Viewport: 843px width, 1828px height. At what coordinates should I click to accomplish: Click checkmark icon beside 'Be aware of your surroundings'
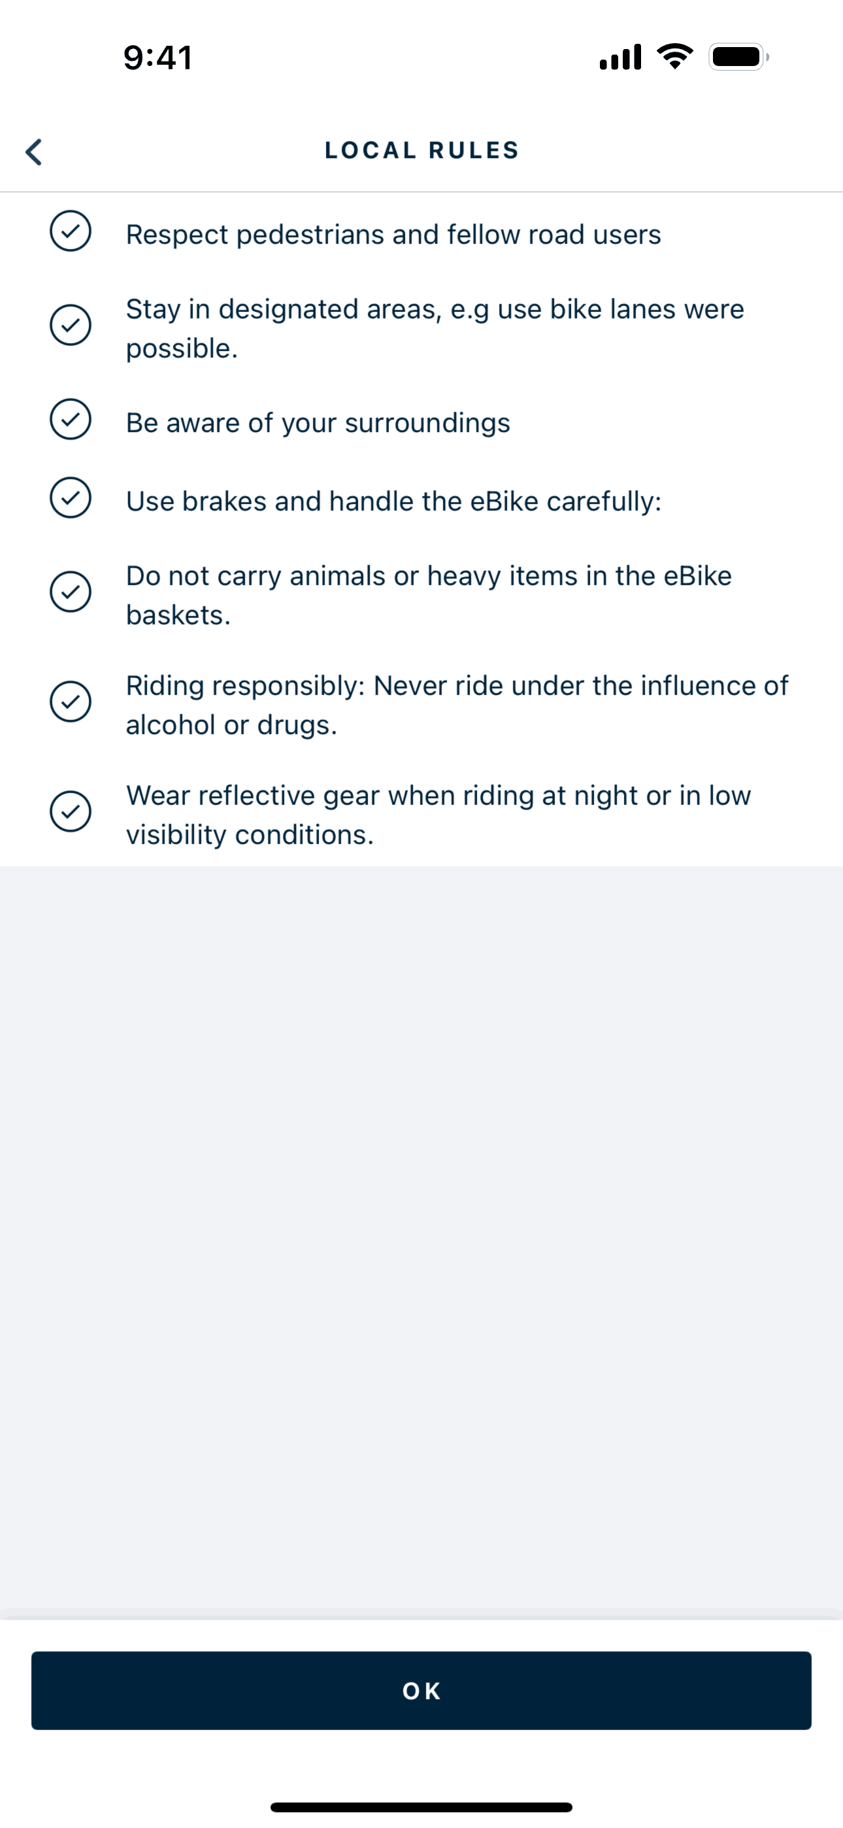pyautogui.click(x=71, y=419)
